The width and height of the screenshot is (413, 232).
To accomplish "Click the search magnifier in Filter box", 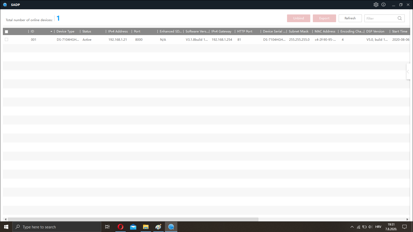I will click(400, 18).
